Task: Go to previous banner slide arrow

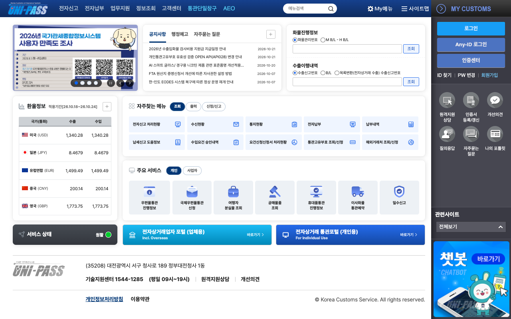Action: pos(120,83)
